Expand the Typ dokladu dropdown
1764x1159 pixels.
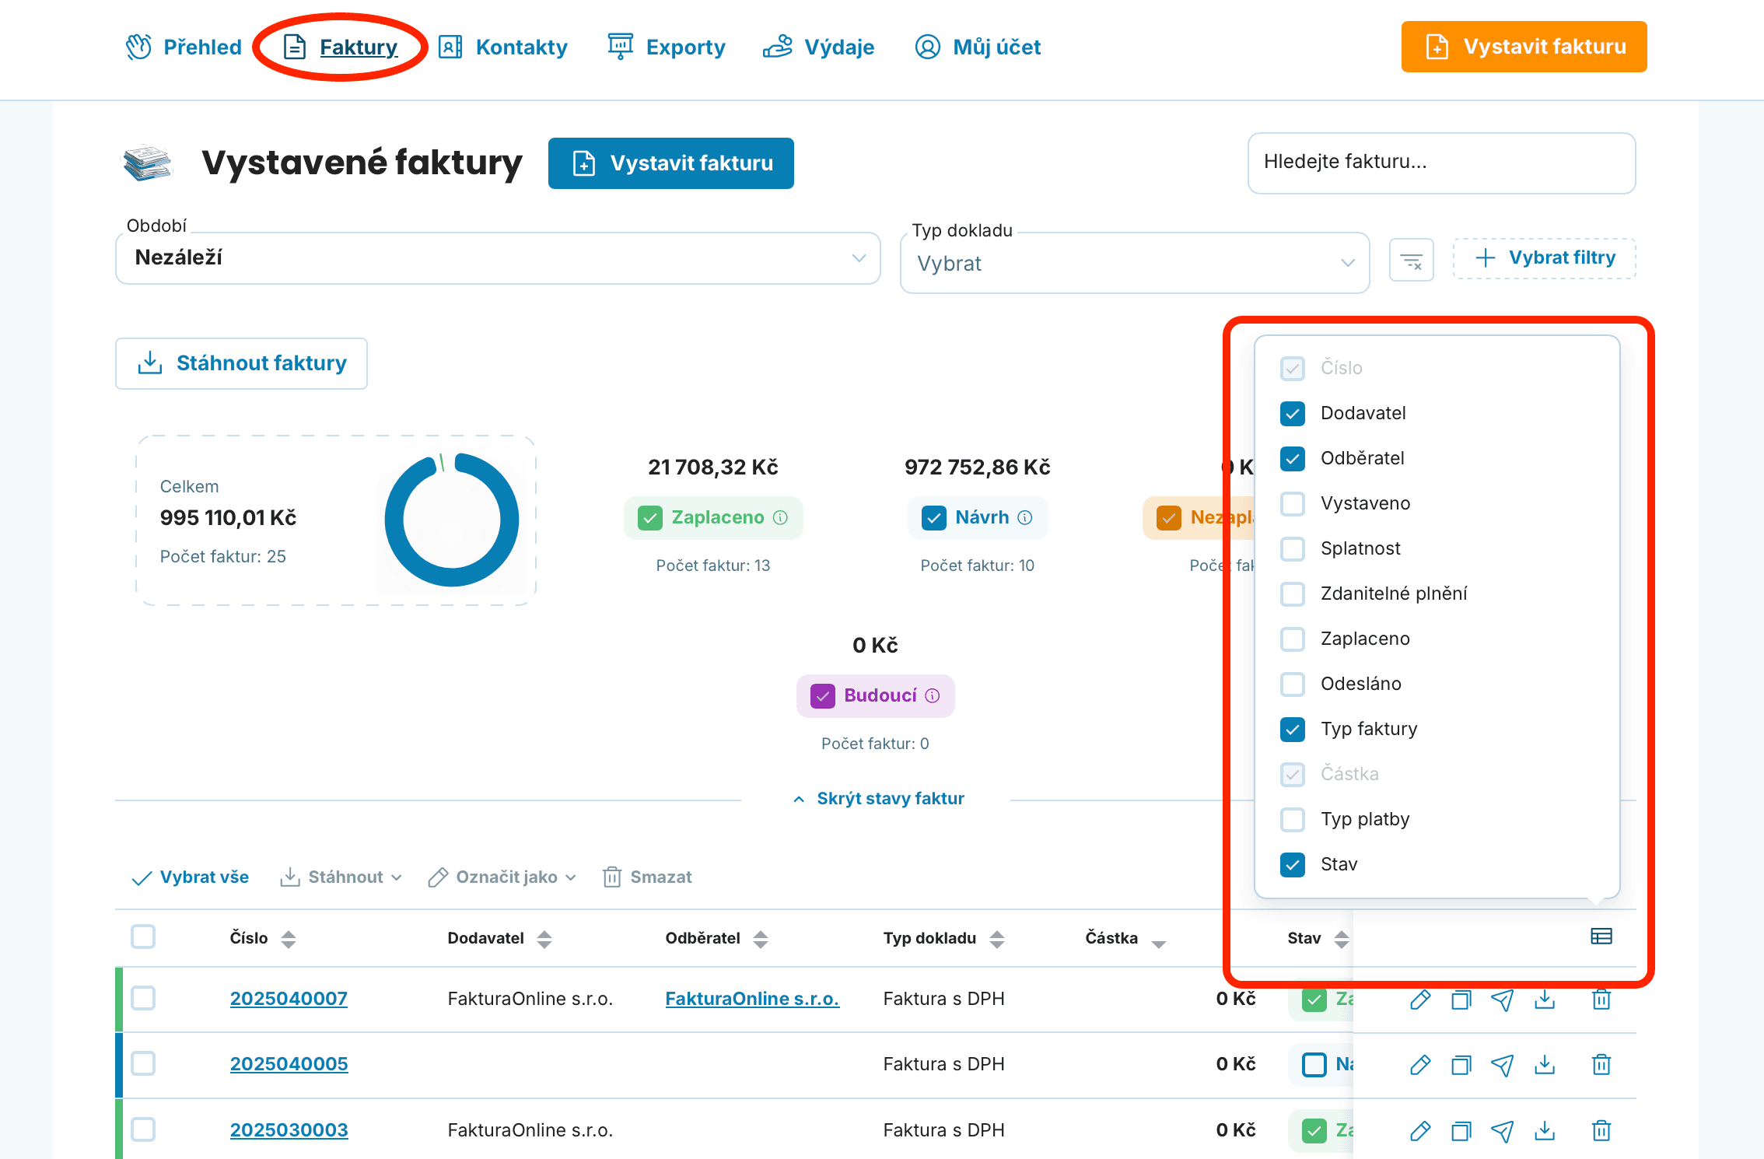[1134, 263]
